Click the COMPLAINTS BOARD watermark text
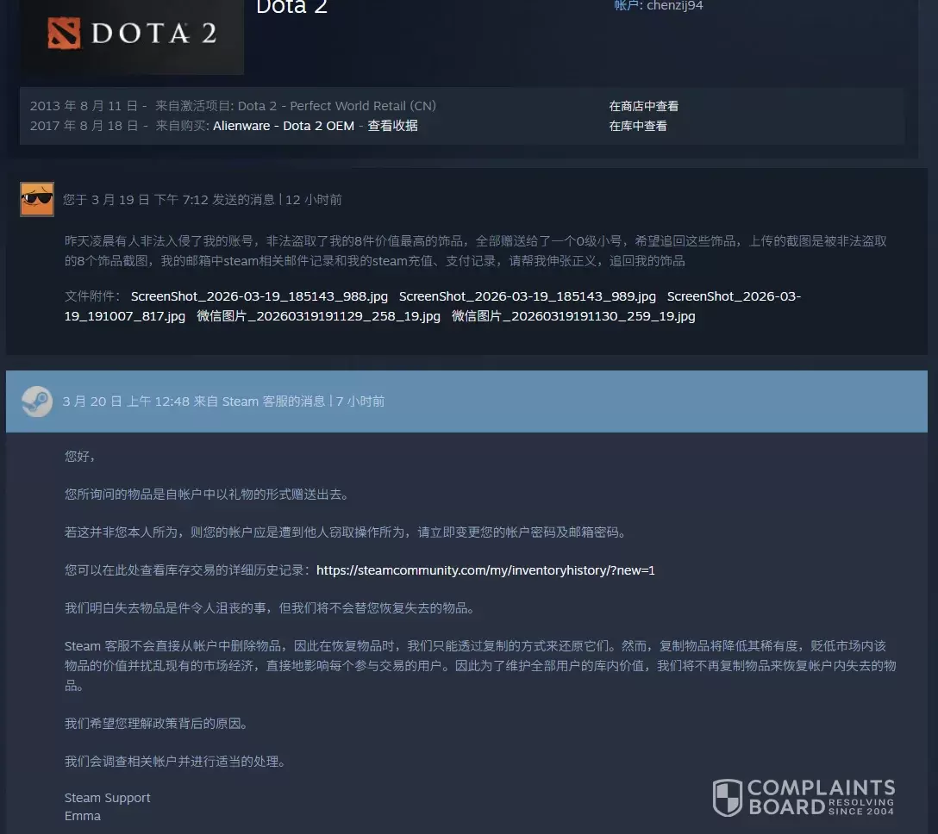The width and height of the screenshot is (938, 834). pos(820,797)
